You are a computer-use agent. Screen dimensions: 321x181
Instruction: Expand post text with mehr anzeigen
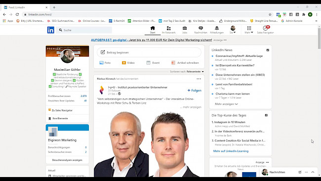pyautogui.click(x=191, y=107)
